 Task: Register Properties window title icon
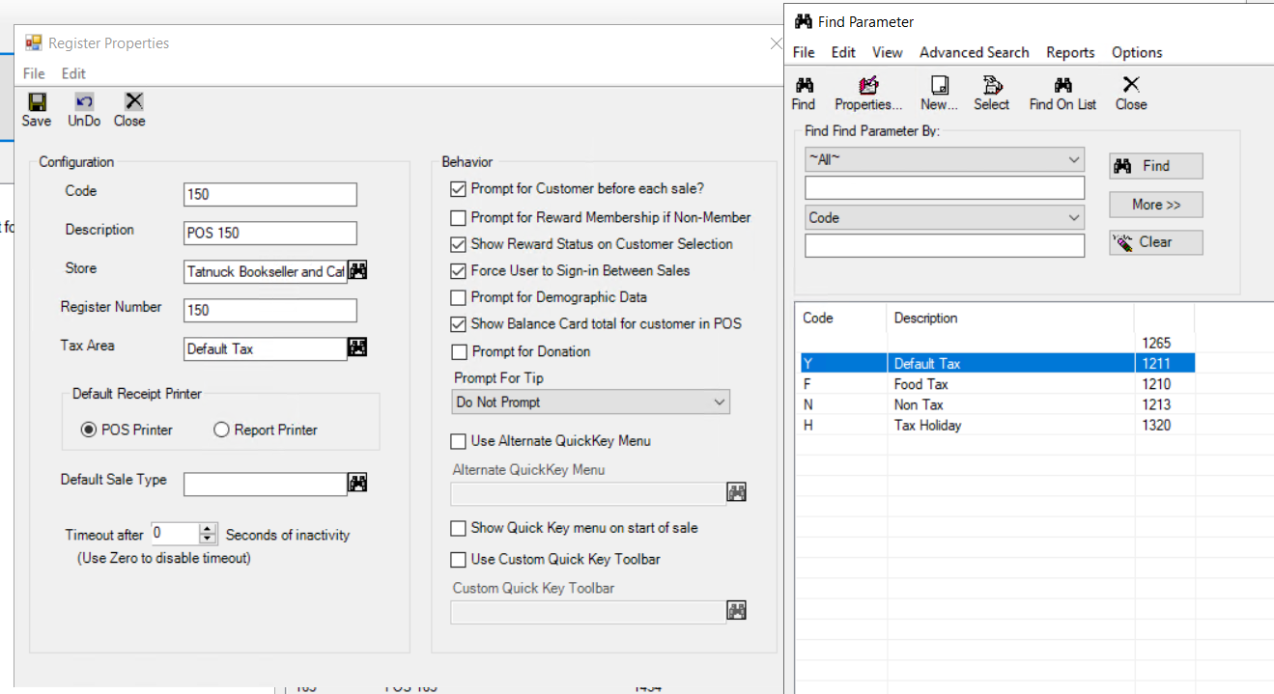point(34,42)
